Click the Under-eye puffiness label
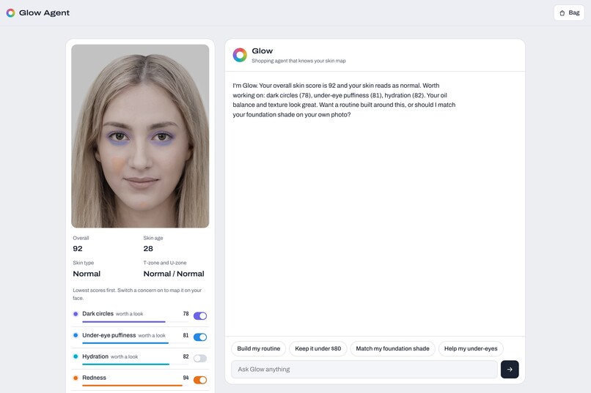 [x=109, y=335]
